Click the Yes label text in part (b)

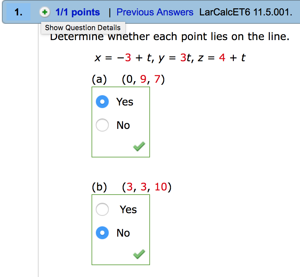[x=128, y=210]
